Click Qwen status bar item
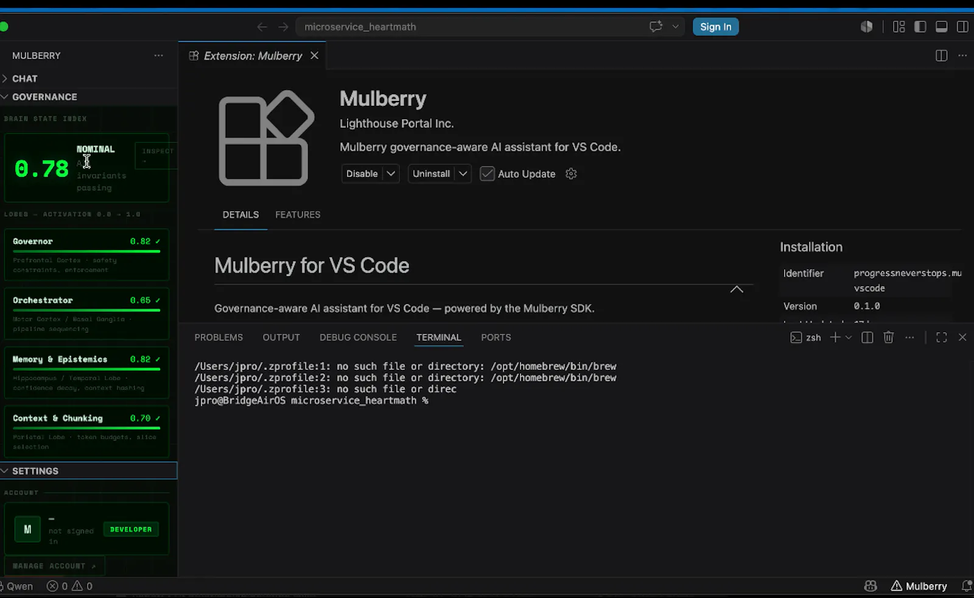This screenshot has width=974, height=598. click(16, 586)
